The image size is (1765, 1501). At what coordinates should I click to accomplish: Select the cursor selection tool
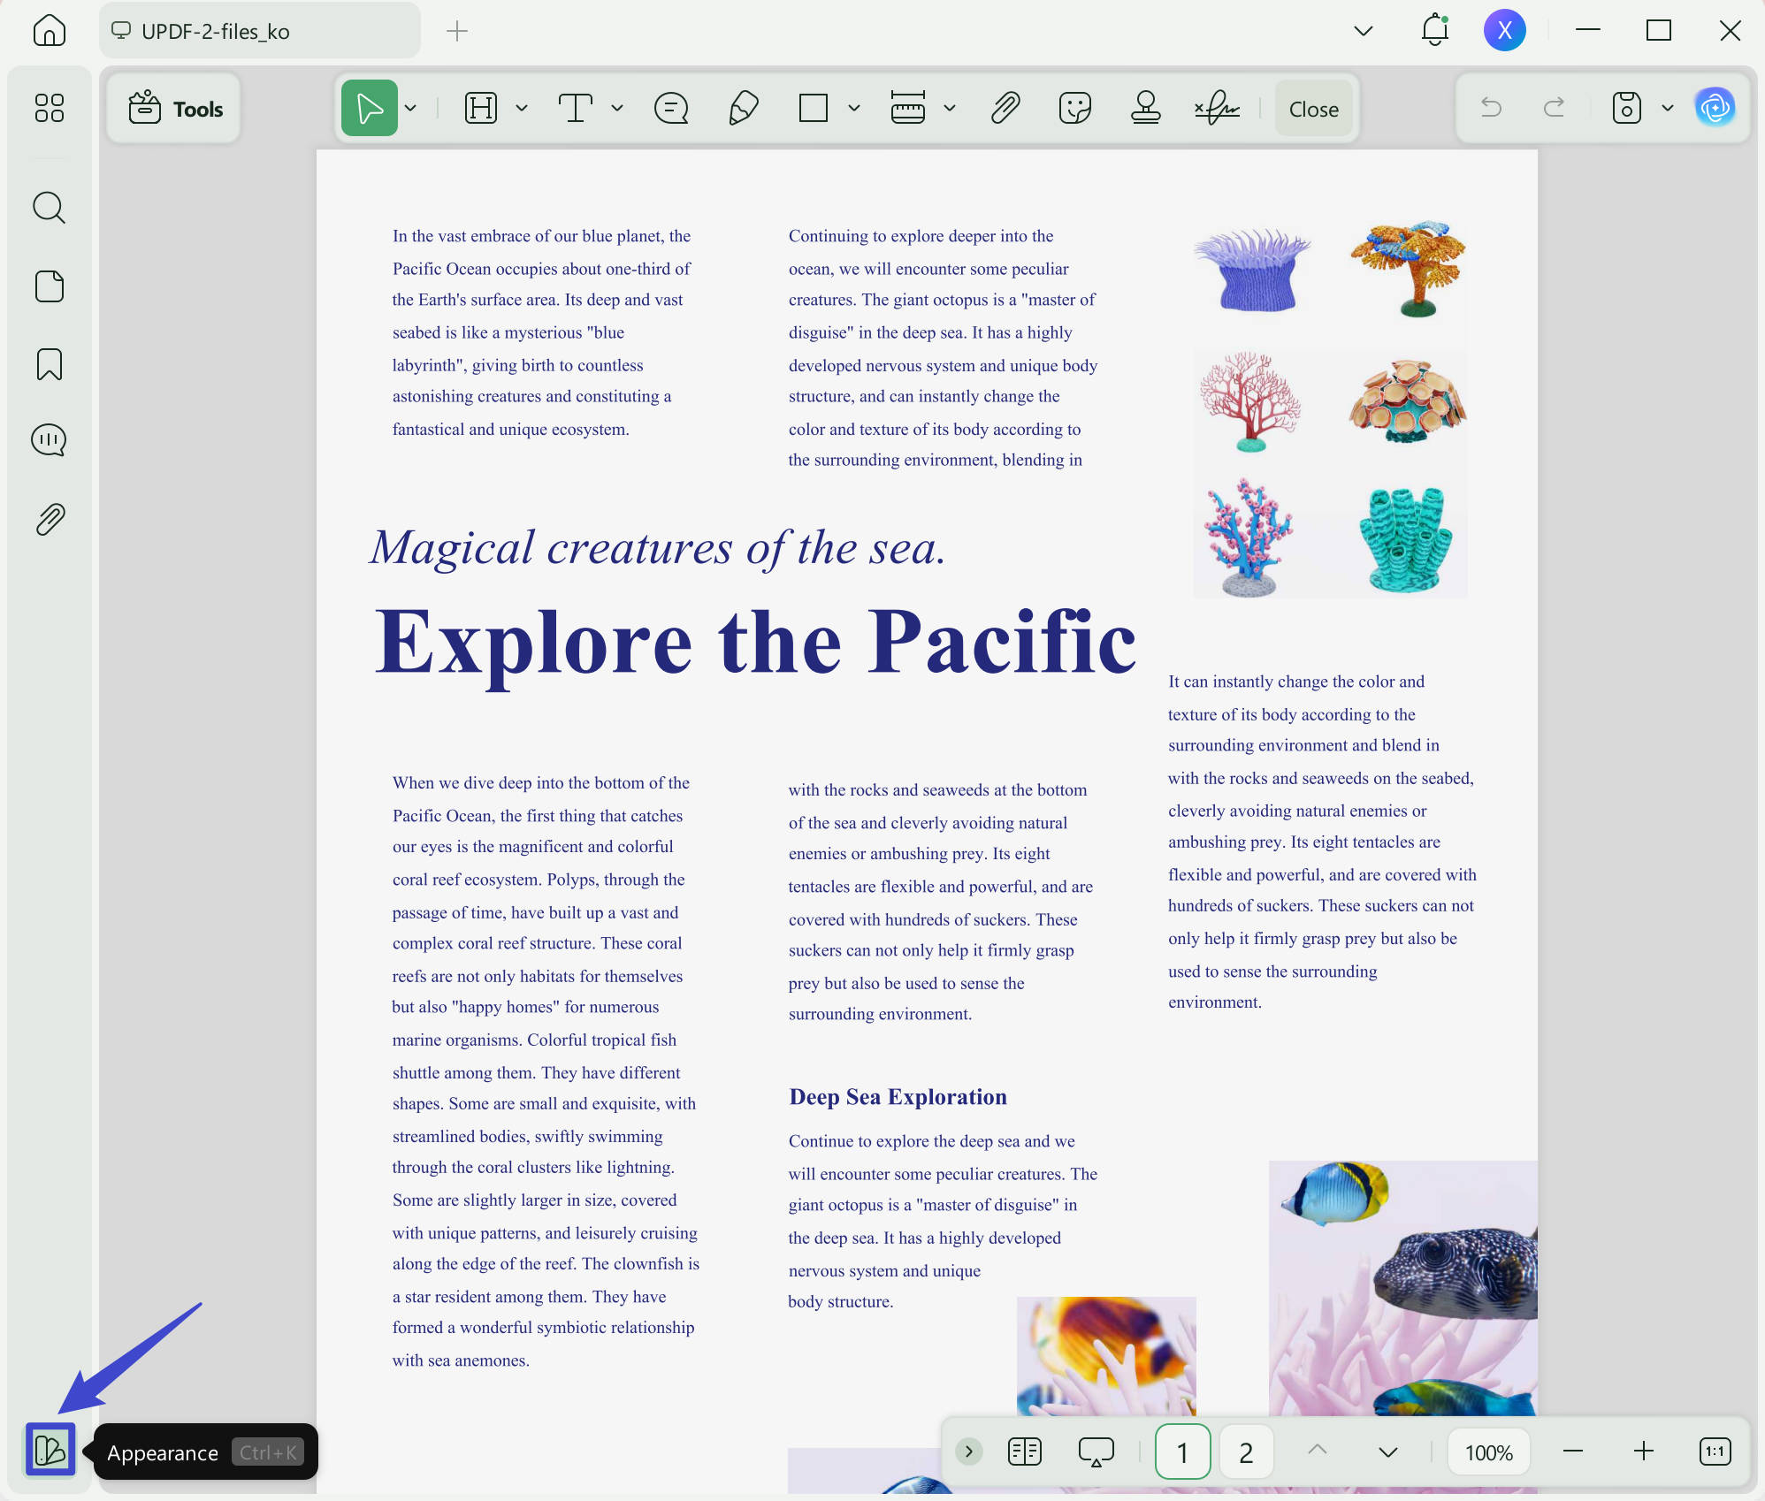370,109
